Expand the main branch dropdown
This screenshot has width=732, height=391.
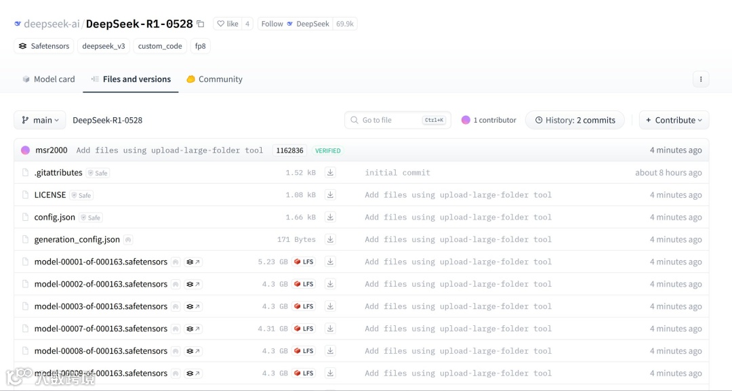point(40,121)
